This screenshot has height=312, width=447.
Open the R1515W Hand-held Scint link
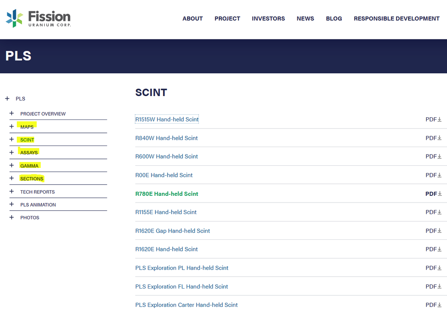tap(167, 120)
